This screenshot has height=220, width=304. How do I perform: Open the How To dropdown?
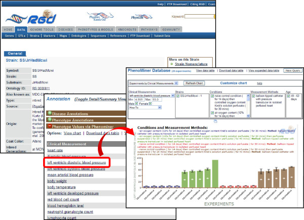145,107
